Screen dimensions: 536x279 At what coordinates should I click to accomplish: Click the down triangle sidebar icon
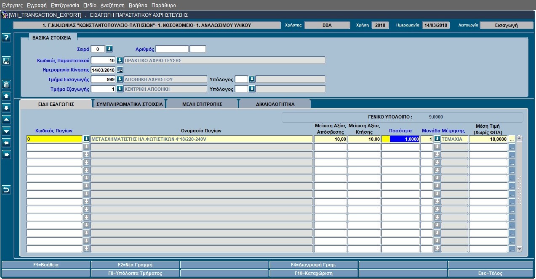click(6, 131)
